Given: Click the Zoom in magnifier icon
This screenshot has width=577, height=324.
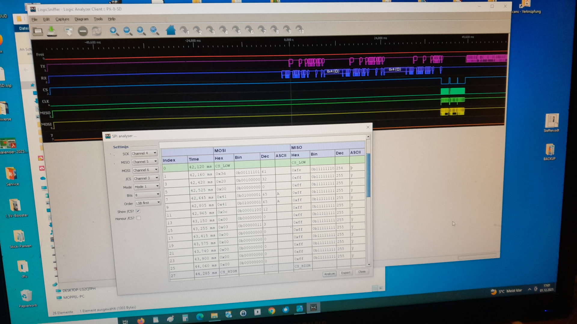Looking at the screenshot, I should [113, 31].
